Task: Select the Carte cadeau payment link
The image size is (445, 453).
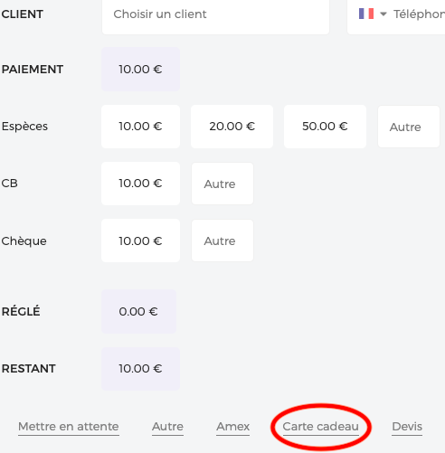Action: [x=321, y=427]
